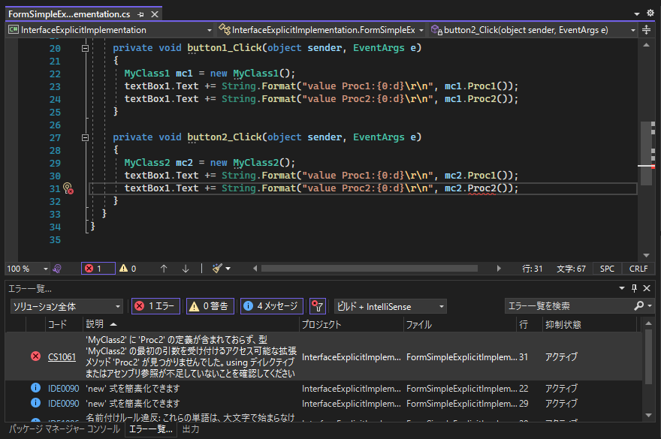Click the code cleanup broom icon
Image resolution: width=661 pixels, height=439 pixels.
pos(217,269)
